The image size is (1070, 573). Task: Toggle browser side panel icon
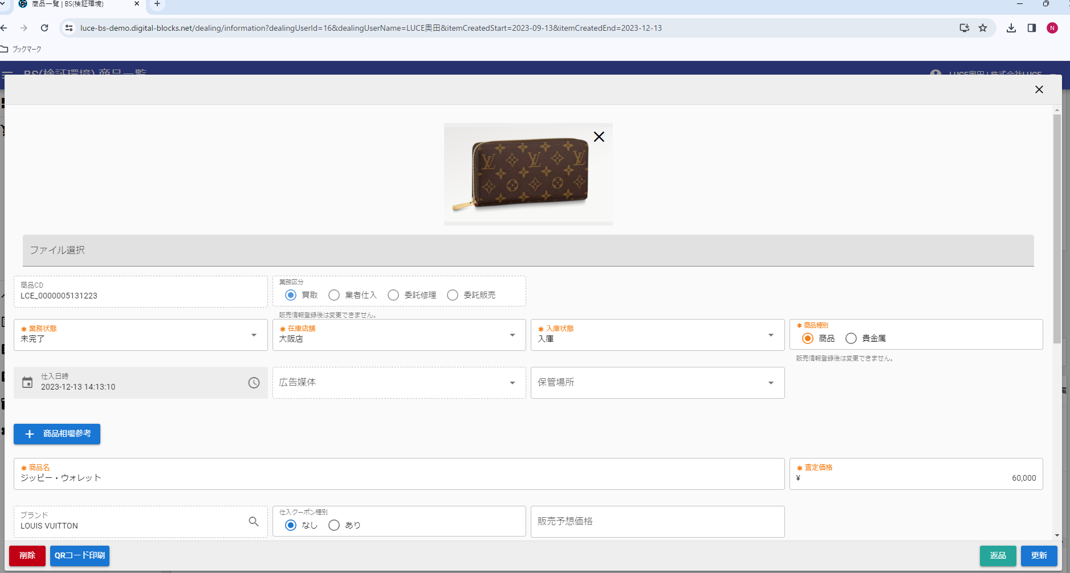coord(1032,28)
